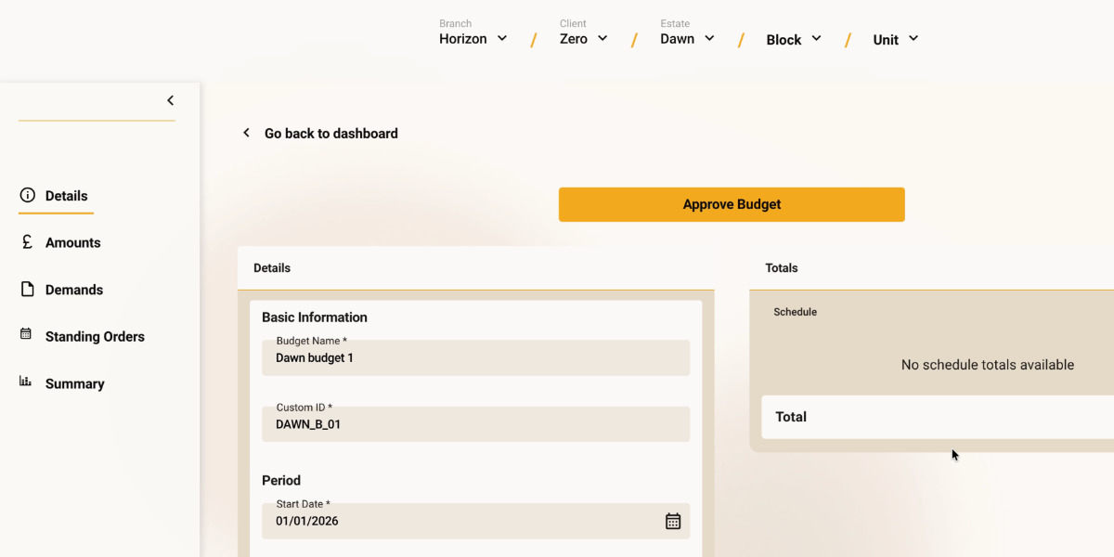Select Standing Orders in the sidebar
Viewport: 1114px width, 557px height.
pyautogui.click(x=95, y=336)
